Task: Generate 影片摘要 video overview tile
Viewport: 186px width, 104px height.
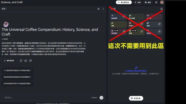Action: coord(136,17)
